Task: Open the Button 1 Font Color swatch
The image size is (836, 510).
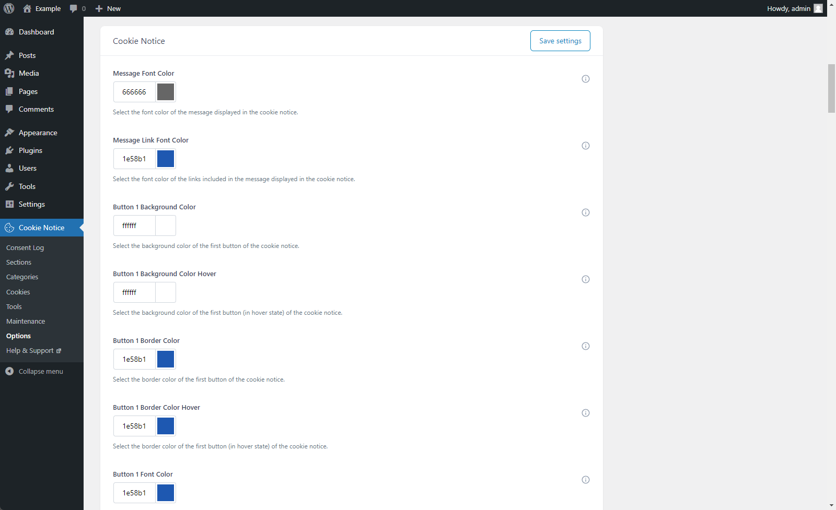Action: 166,493
